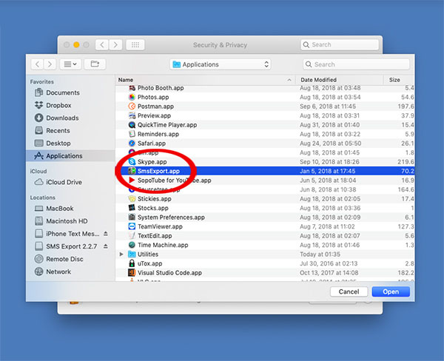Click the TeamViewer.app icon
Viewport: 444px width, 361px height.
coord(132,226)
